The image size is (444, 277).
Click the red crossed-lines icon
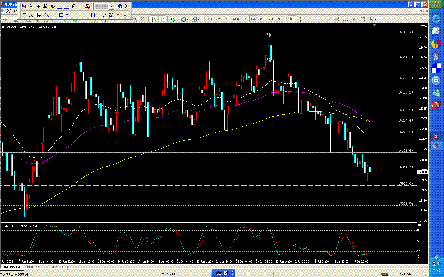(x=81, y=6)
